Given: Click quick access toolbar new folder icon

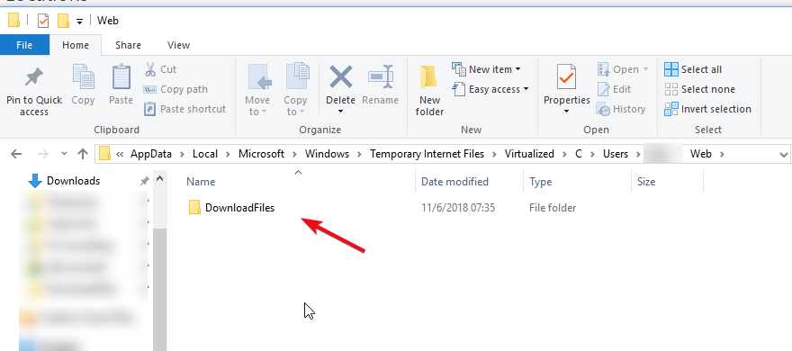Looking at the screenshot, I should pyautogui.click(x=63, y=21).
